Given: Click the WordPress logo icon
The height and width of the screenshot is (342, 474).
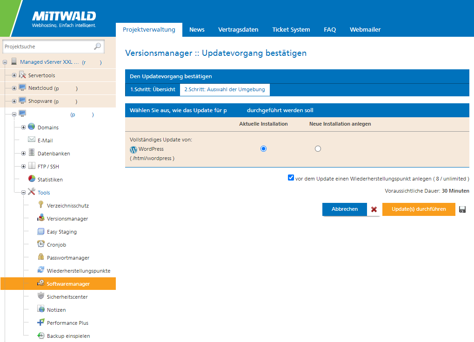Looking at the screenshot, I should pyautogui.click(x=134, y=149).
